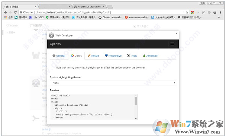Go back with the browser arrow
Image resolution: width=226 pixels, height=137 pixels.
[6, 12]
